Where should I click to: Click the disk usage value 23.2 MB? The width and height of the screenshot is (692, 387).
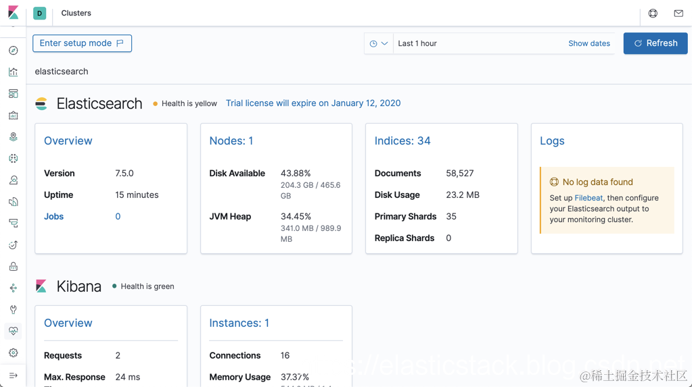[463, 195]
